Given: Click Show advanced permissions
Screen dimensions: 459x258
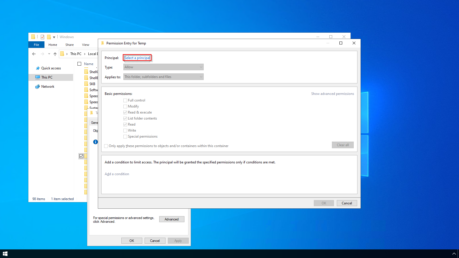Looking at the screenshot, I should click(332, 94).
